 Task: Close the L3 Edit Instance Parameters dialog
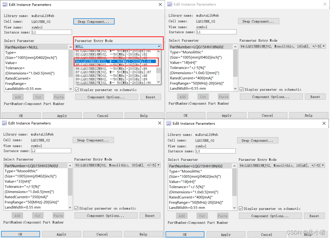[324, 123]
